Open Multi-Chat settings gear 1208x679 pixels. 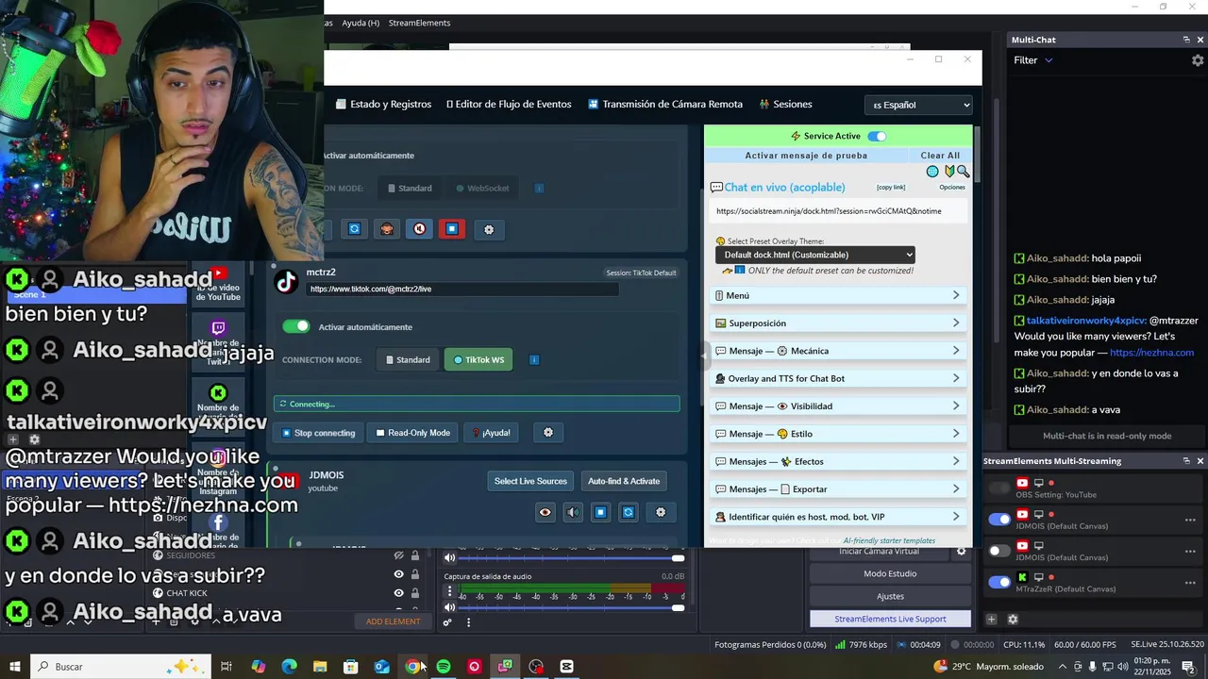[1198, 60]
